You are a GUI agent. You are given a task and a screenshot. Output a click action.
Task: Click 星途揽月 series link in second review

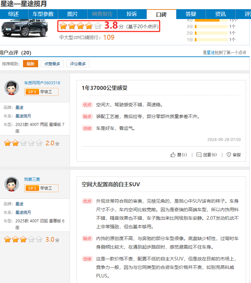pyautogui.click(x=23, y=212)
